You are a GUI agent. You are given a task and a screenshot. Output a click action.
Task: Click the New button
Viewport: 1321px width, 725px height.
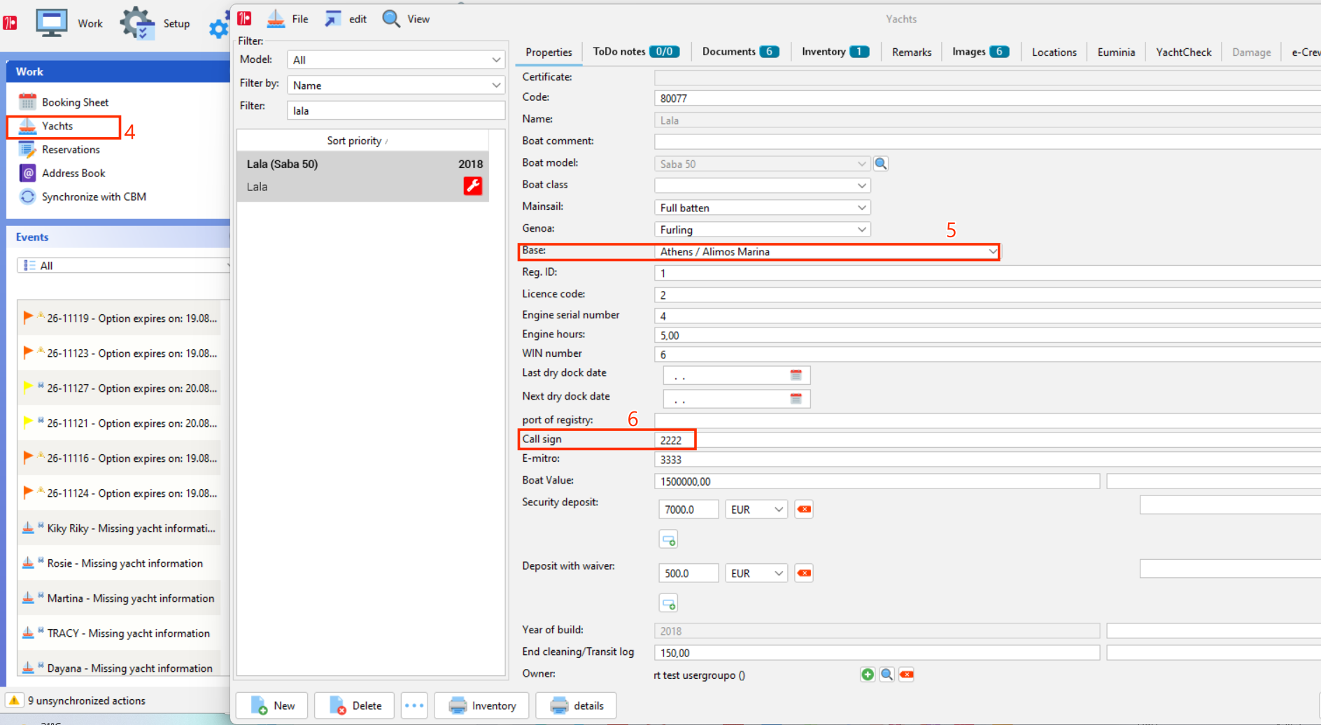(x=273, y=705)
